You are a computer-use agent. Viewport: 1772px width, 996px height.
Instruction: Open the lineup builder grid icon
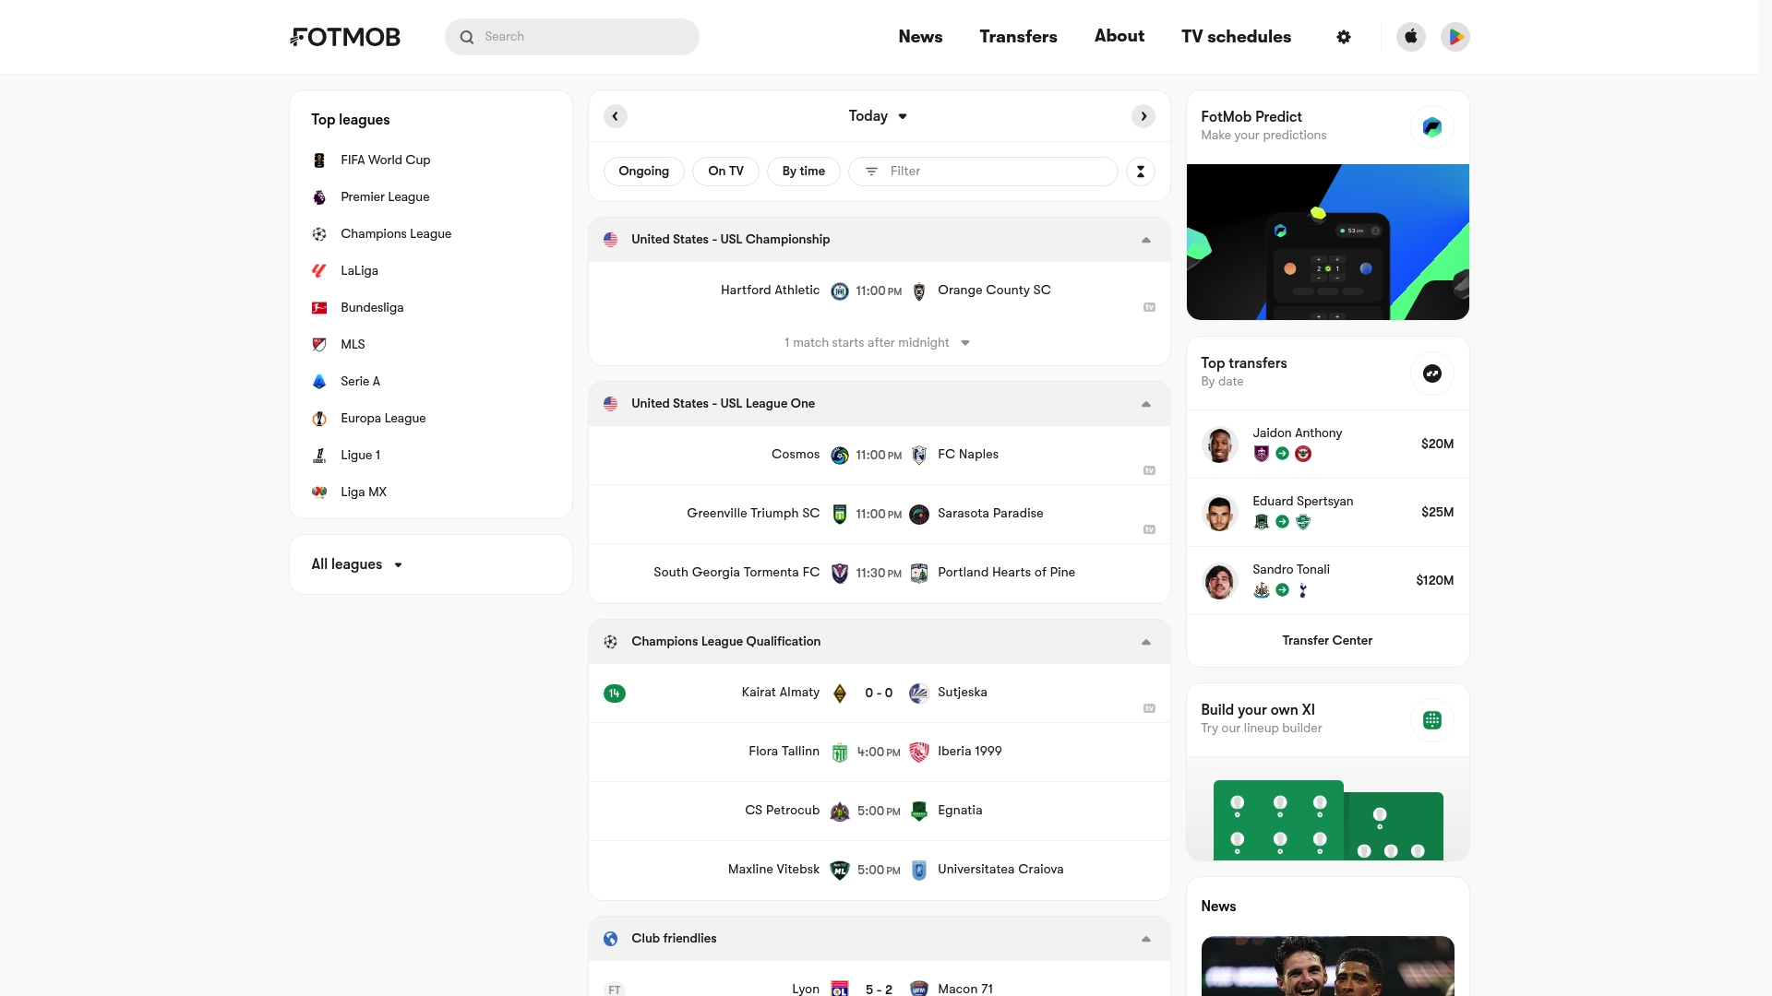coord(1432,720)
